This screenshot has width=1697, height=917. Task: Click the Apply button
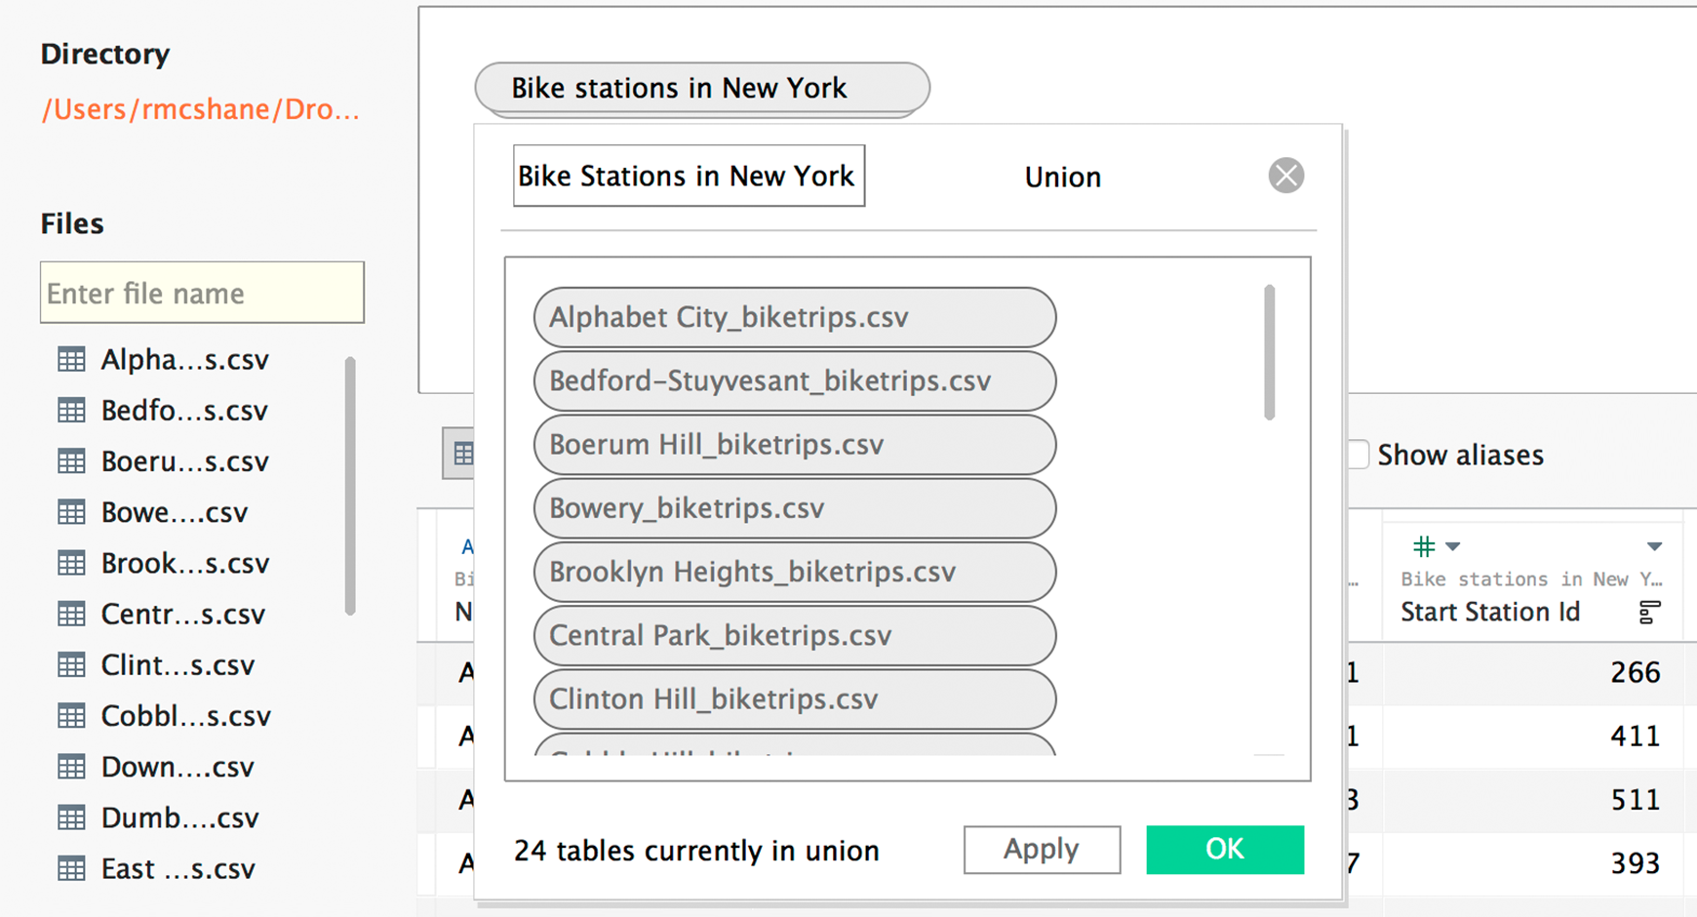(x=1041, y=850)
